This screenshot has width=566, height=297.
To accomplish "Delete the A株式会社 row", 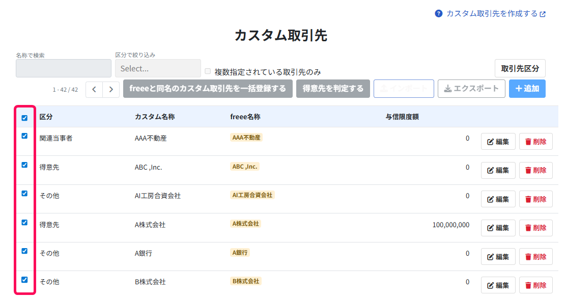I will point(535,228).
